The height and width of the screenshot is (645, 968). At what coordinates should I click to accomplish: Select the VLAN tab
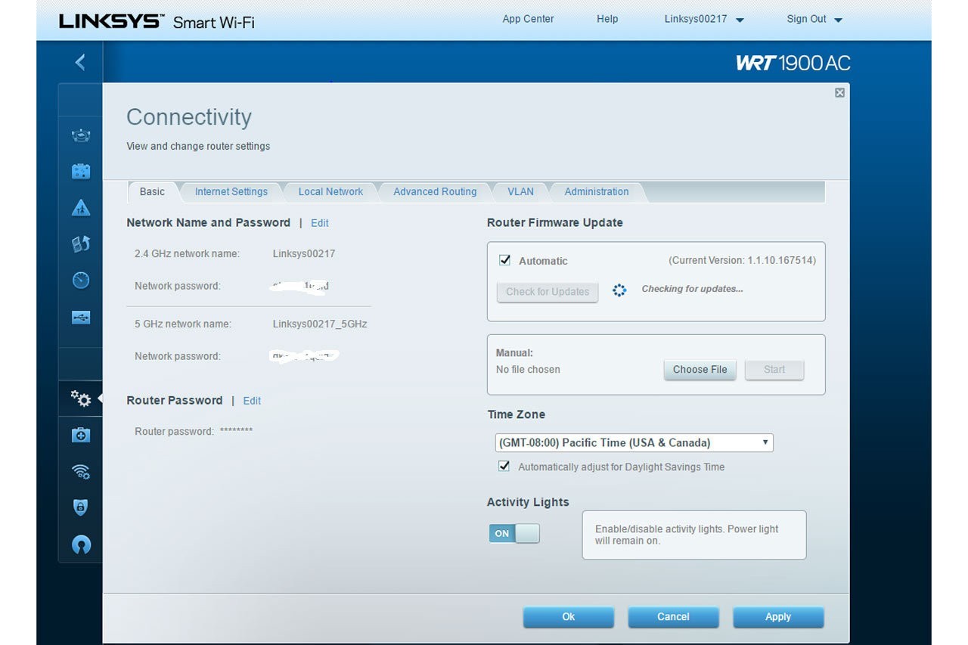click(x=520, y=191)
